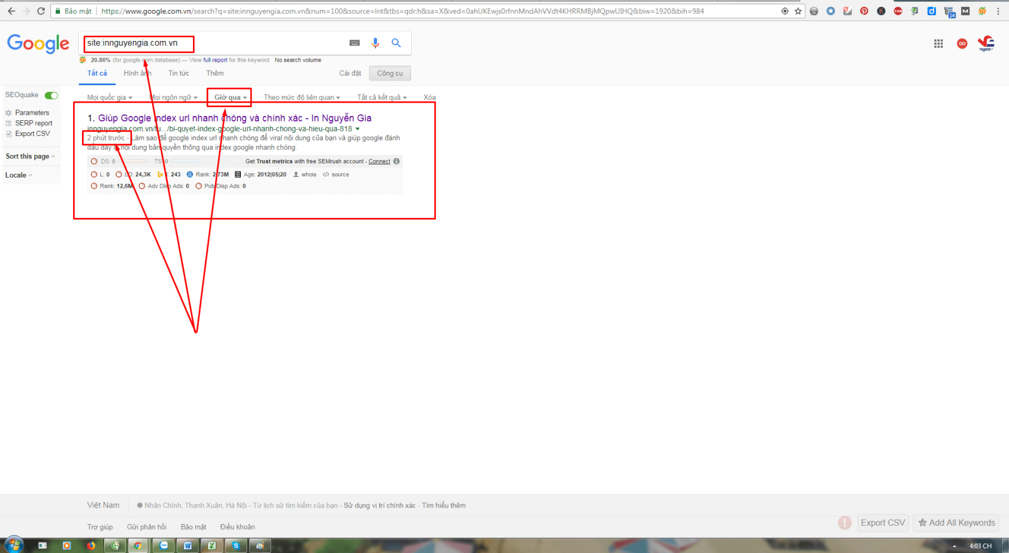Select the Tất cả search tab
This screenshot has height=553, width=1009.
97,74
